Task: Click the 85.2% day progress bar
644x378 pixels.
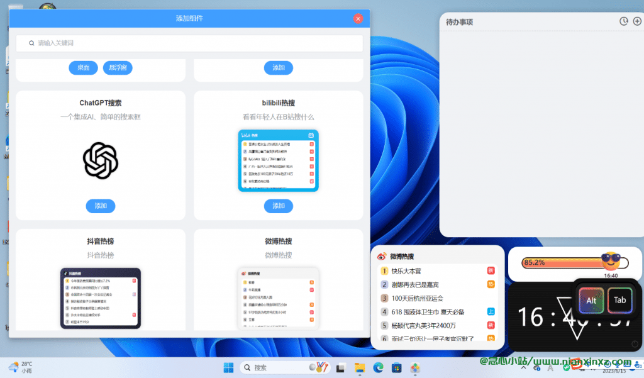Action: [575, 262]
